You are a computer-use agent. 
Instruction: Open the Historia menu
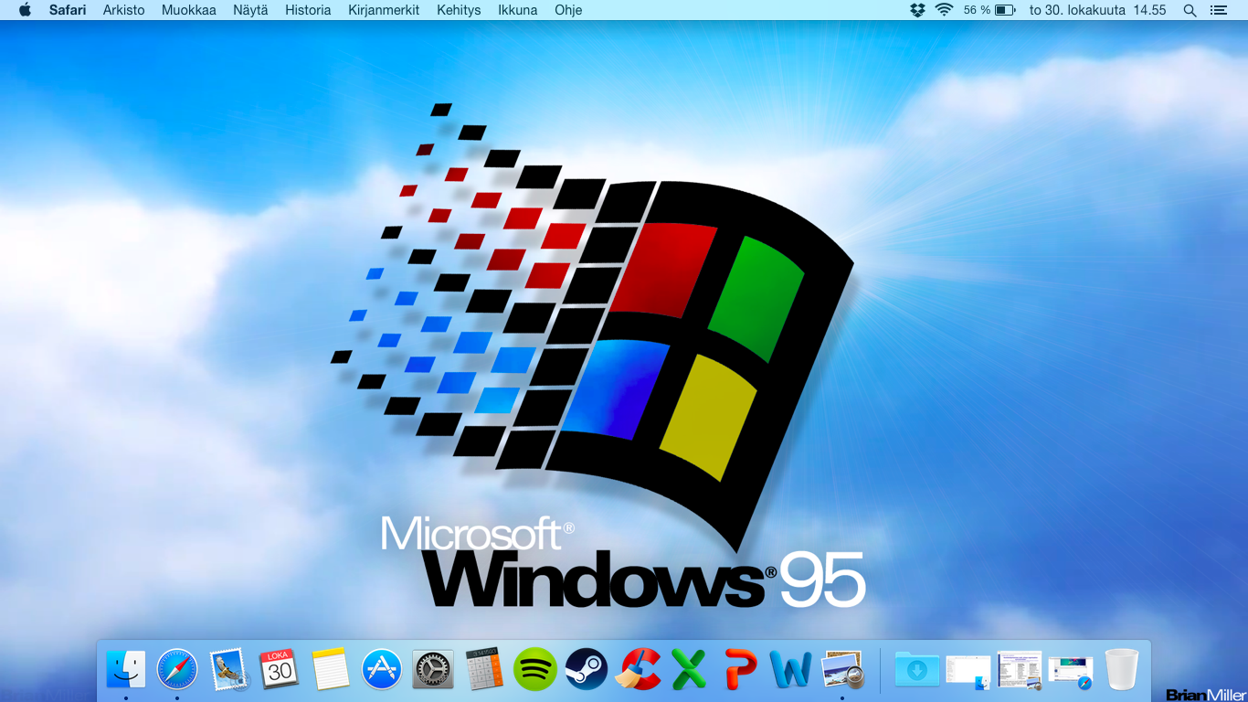pyautogui.click(x=308, y=10)
